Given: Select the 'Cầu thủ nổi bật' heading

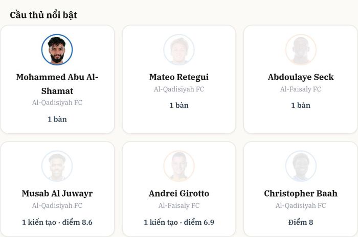Looking at the screenshot, I should pos(43,15).
